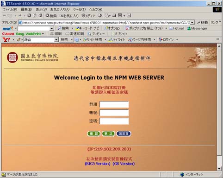The width and height of the screenshot is (223, 178).
Task: Click キーワード ナビ on the MSN toolbar
Action: [87, 28]
